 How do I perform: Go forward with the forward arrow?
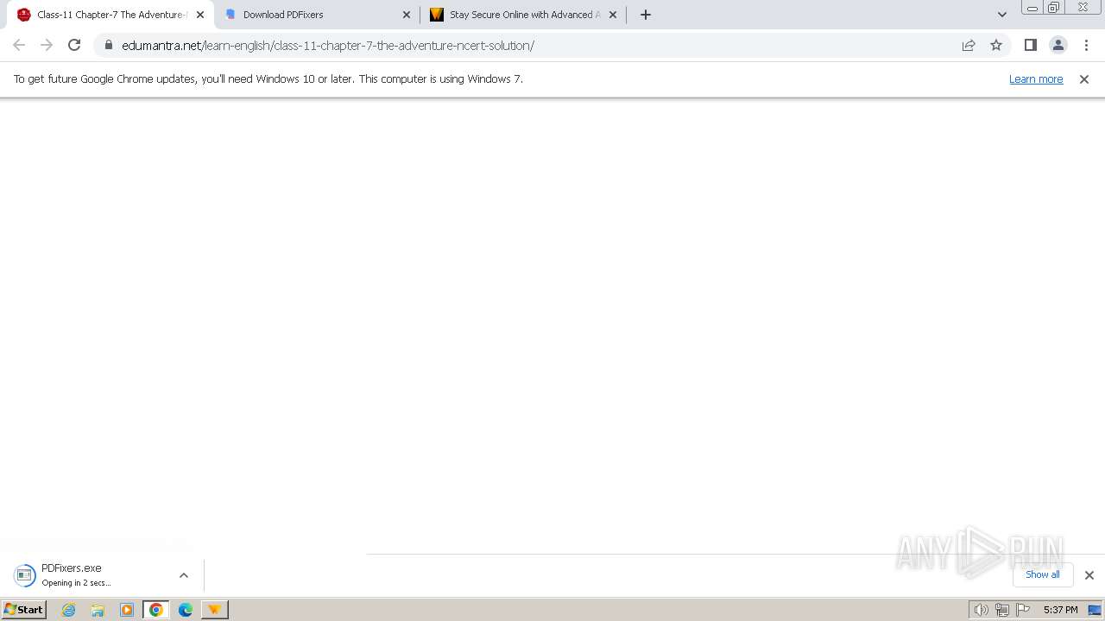click(x=47, y=45)
